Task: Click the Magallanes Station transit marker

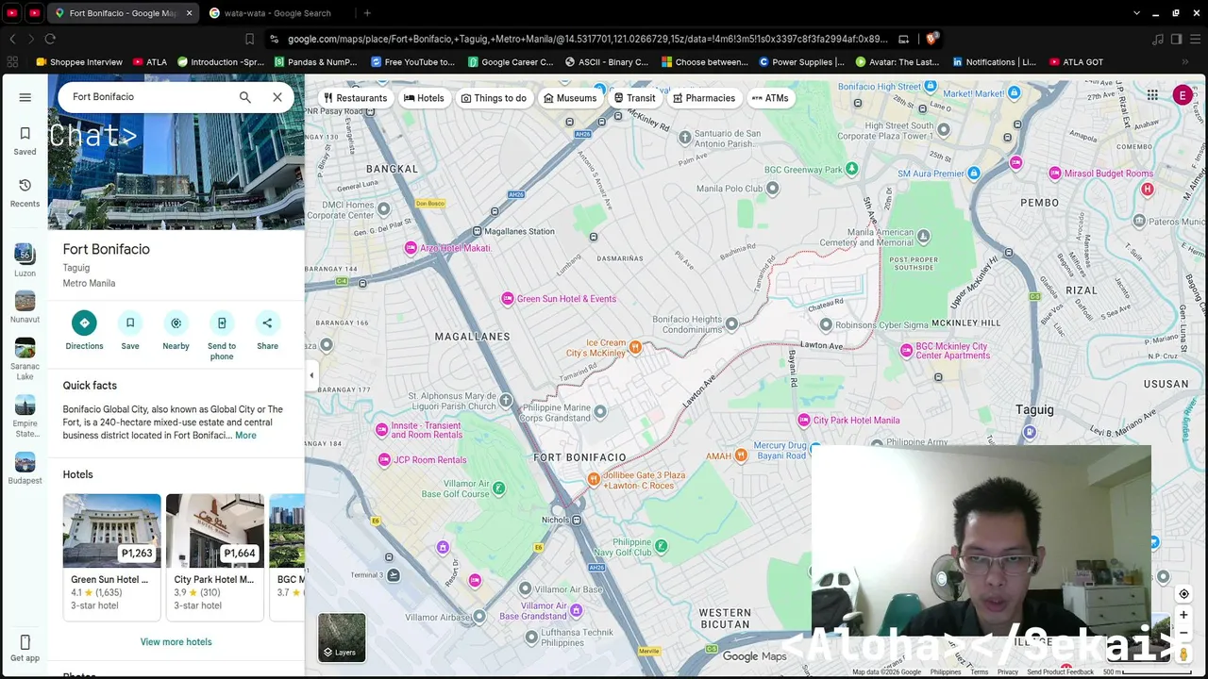Action: click(478, 231)
